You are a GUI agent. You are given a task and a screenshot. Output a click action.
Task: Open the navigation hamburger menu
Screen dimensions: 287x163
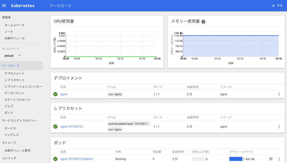[x=4, y=5]
